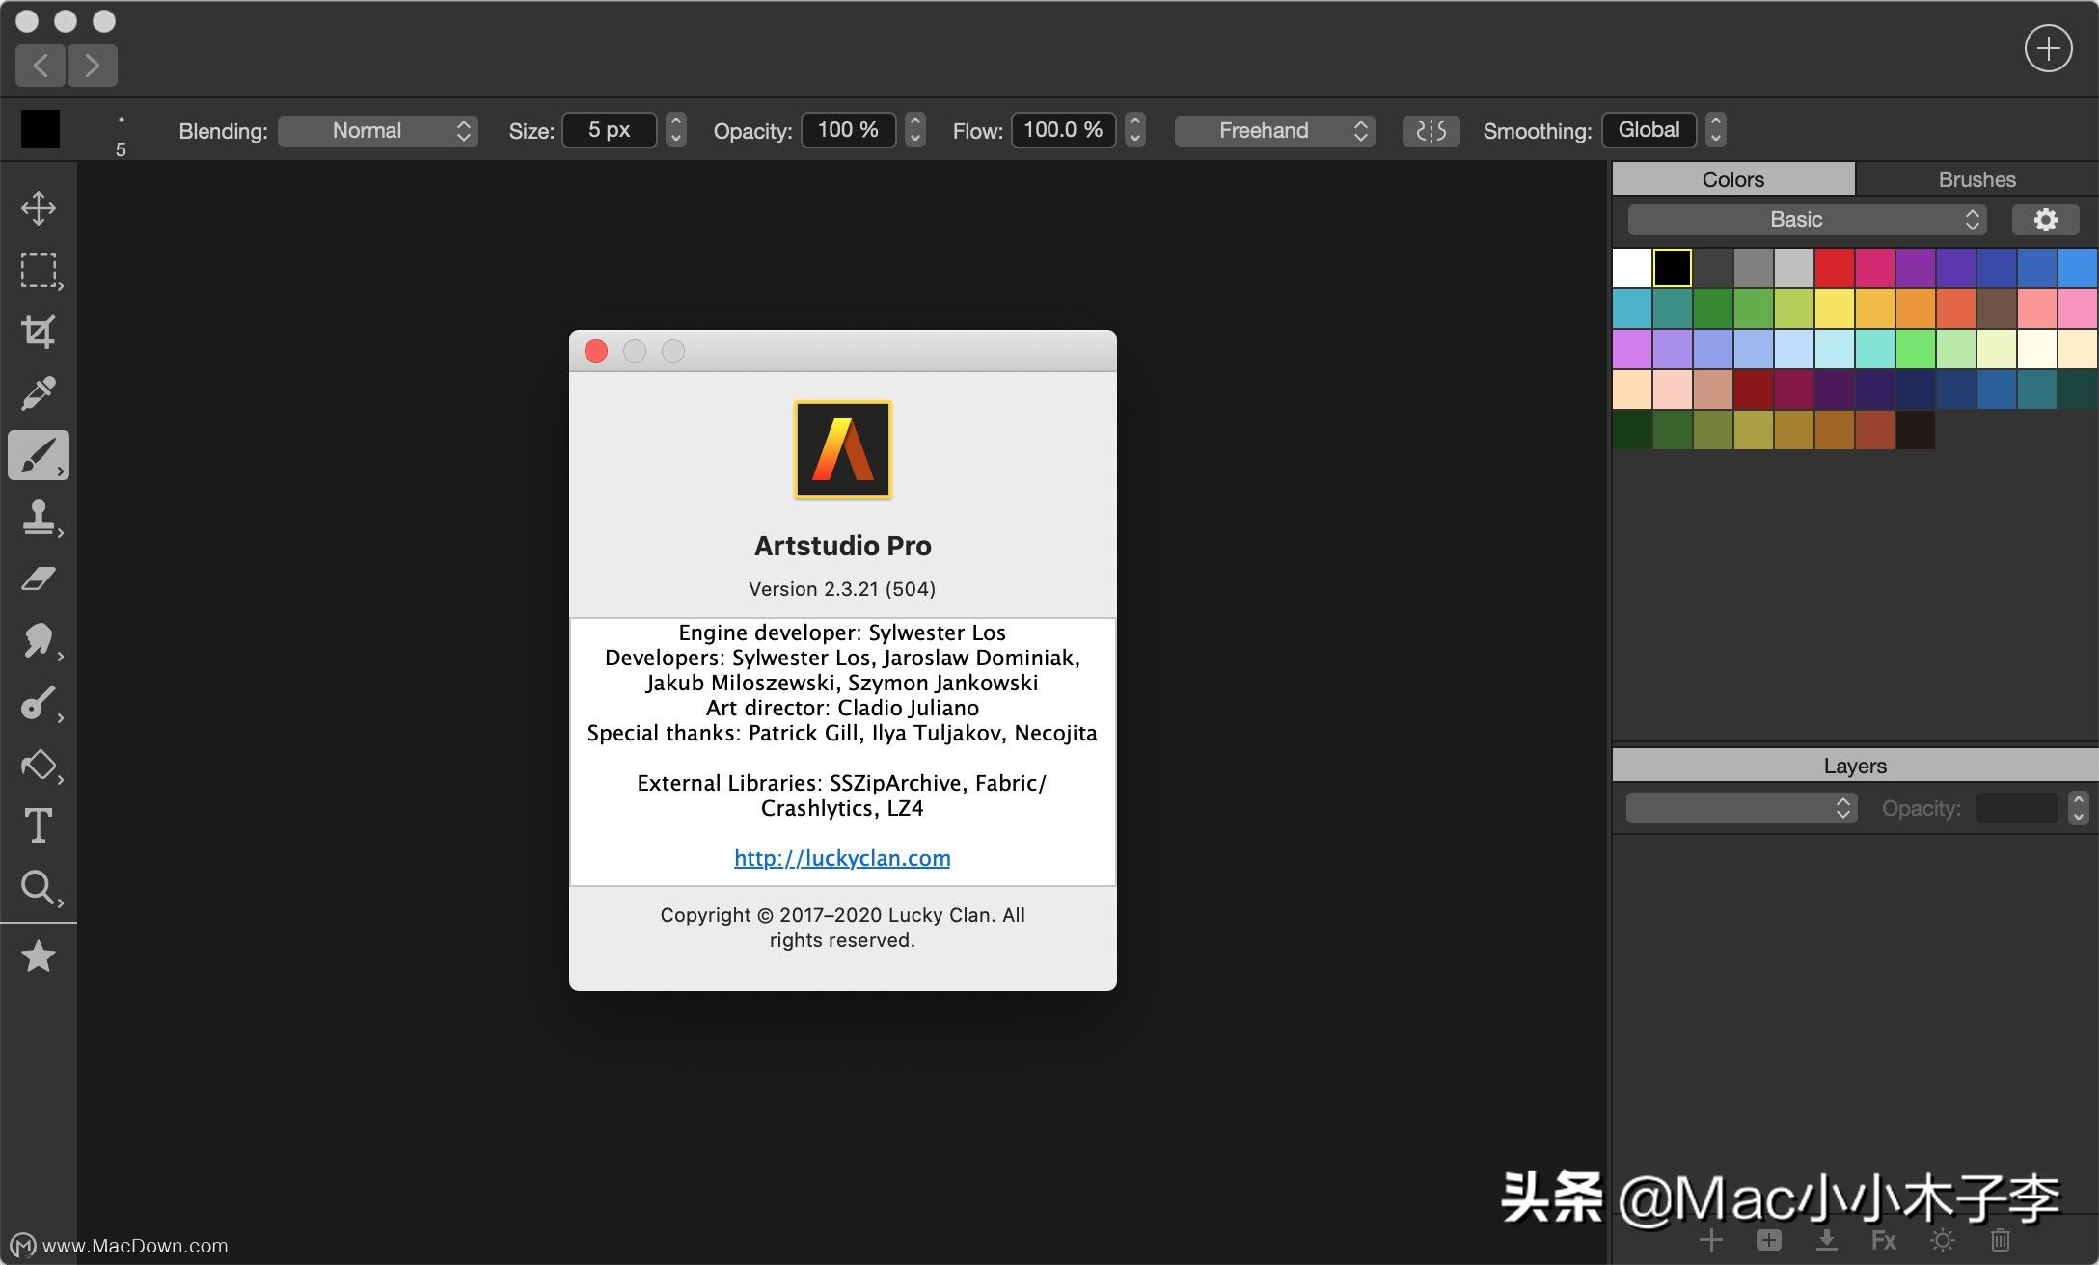Image resolution: width=2099 pixels, height=1265 pixels.
Task: Select the Text tool
Action: 39,826
